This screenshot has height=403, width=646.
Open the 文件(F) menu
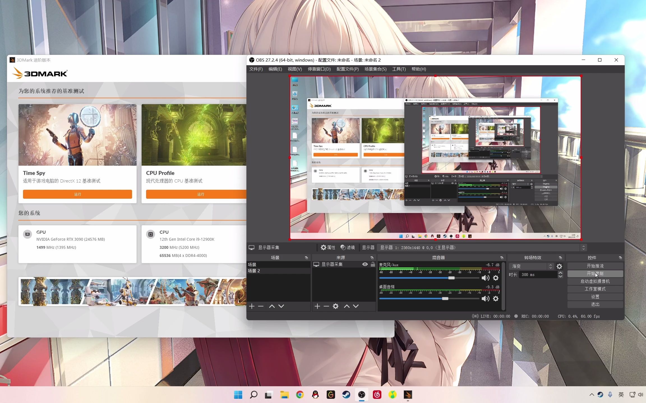(256, 69)
